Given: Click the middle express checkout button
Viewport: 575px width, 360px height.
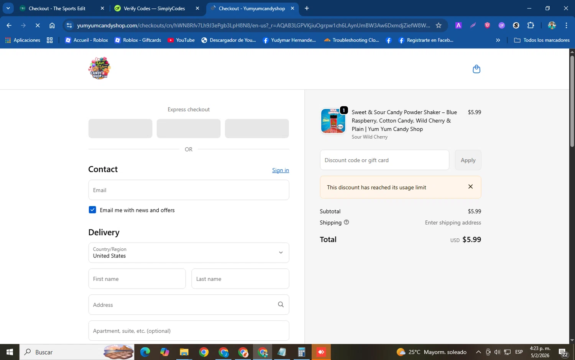Looking at the screenshot, I should (x=189, y=129).
